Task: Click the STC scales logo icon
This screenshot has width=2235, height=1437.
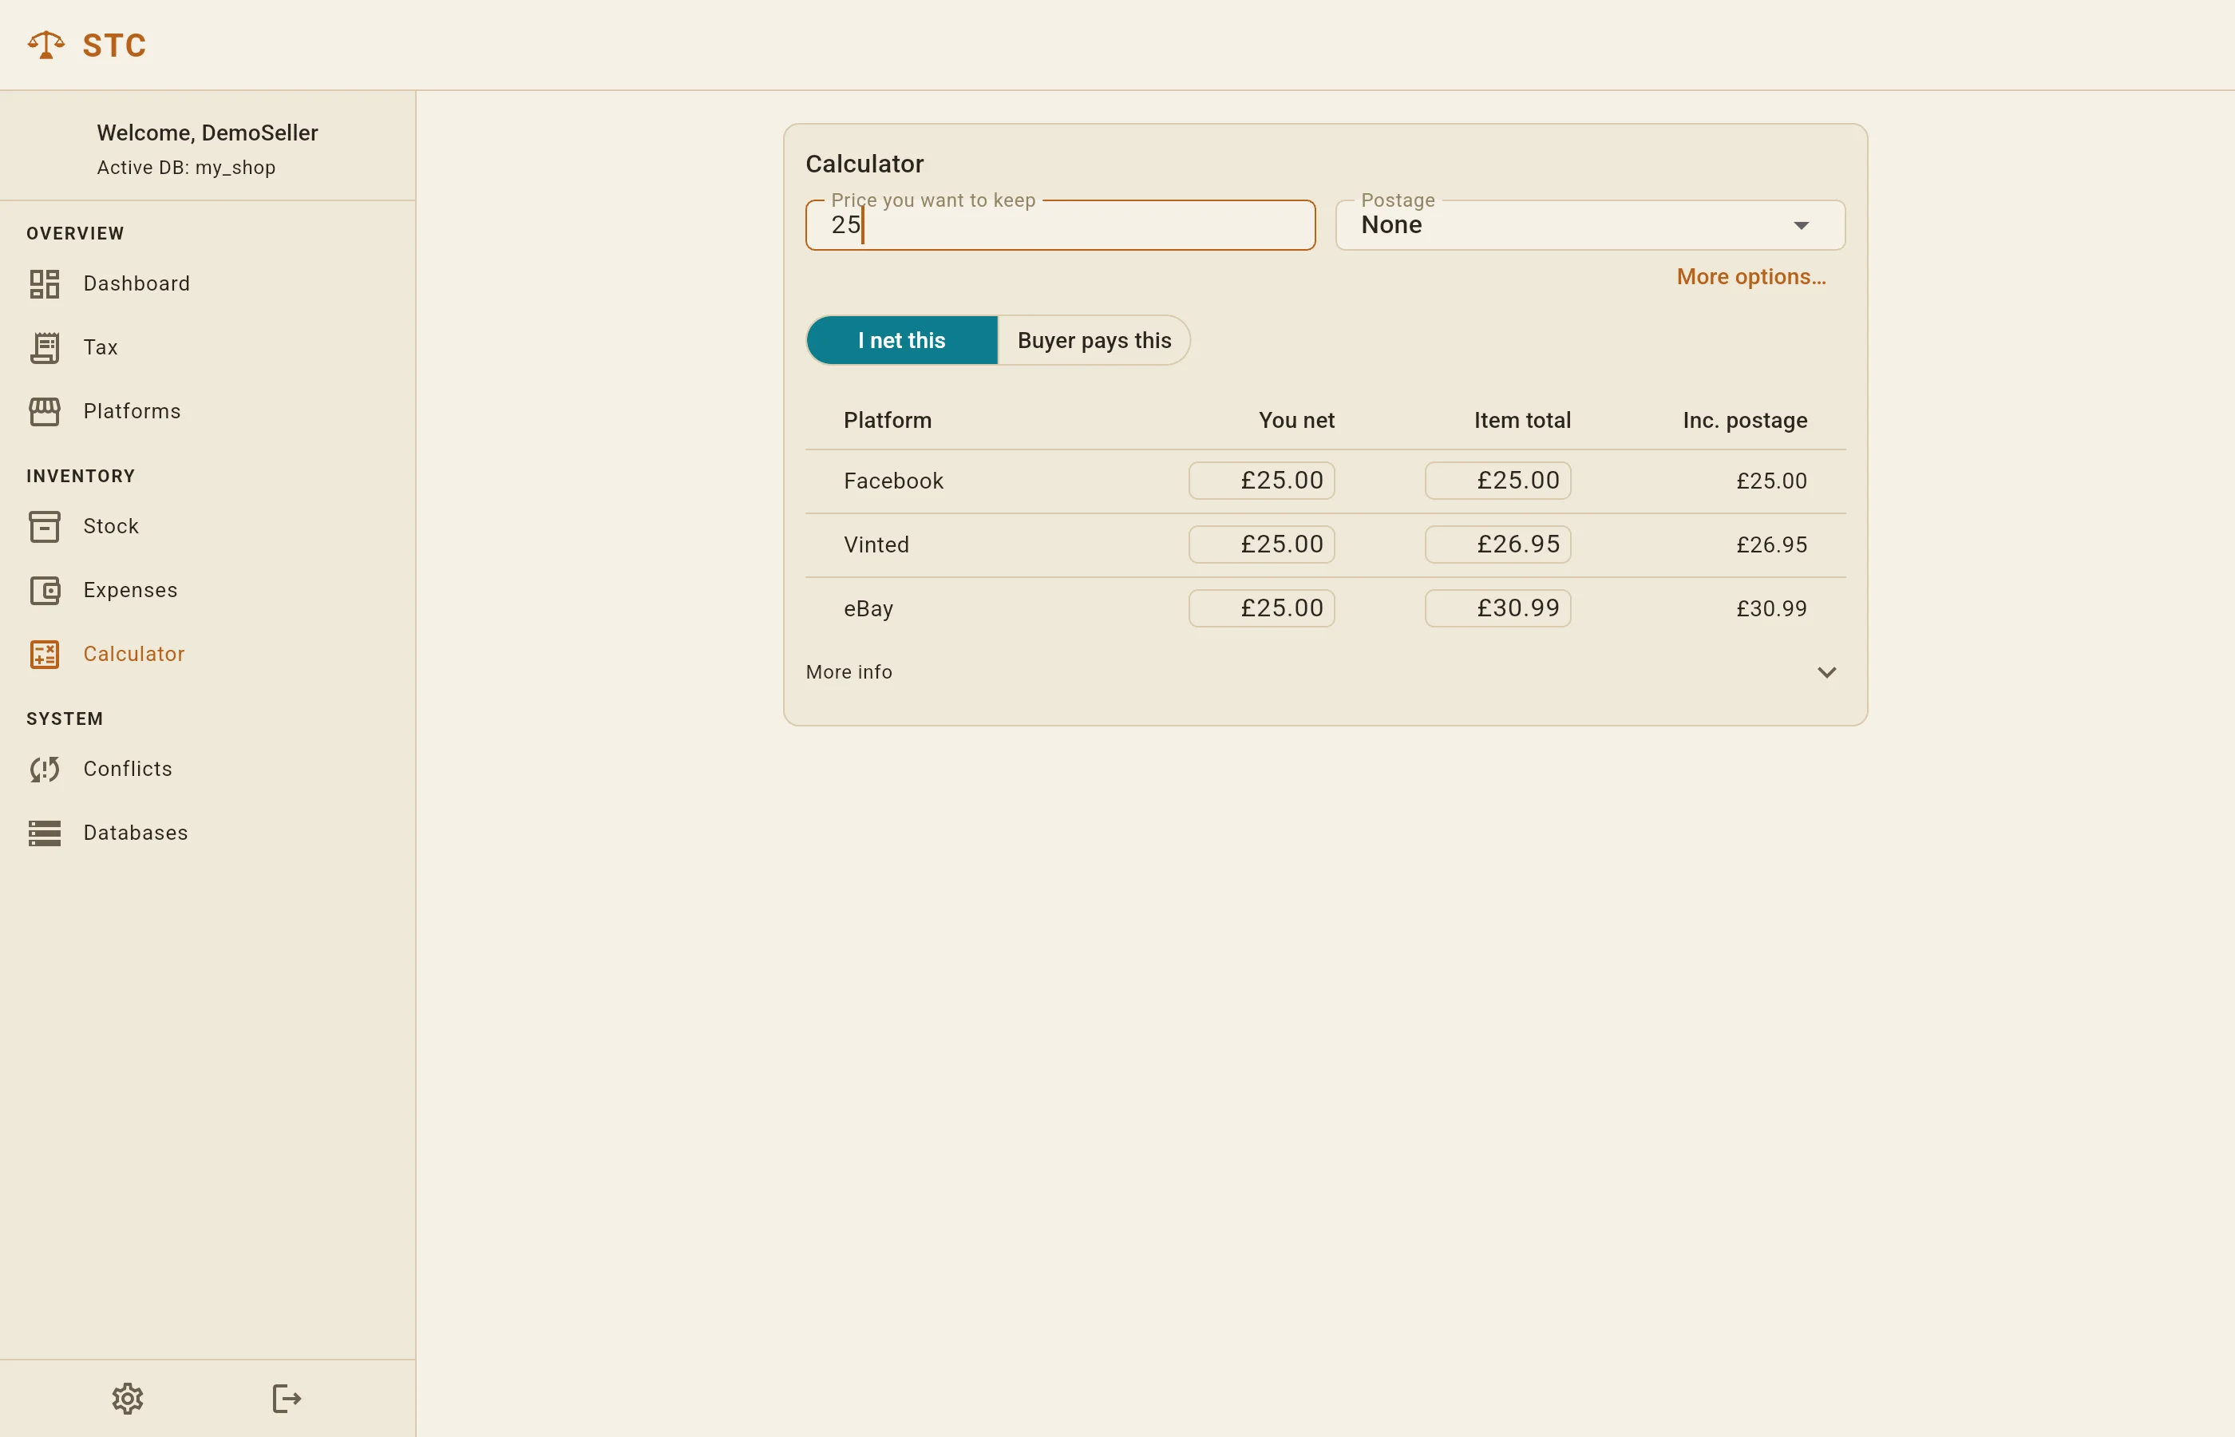Action: [x=45, y=45]
